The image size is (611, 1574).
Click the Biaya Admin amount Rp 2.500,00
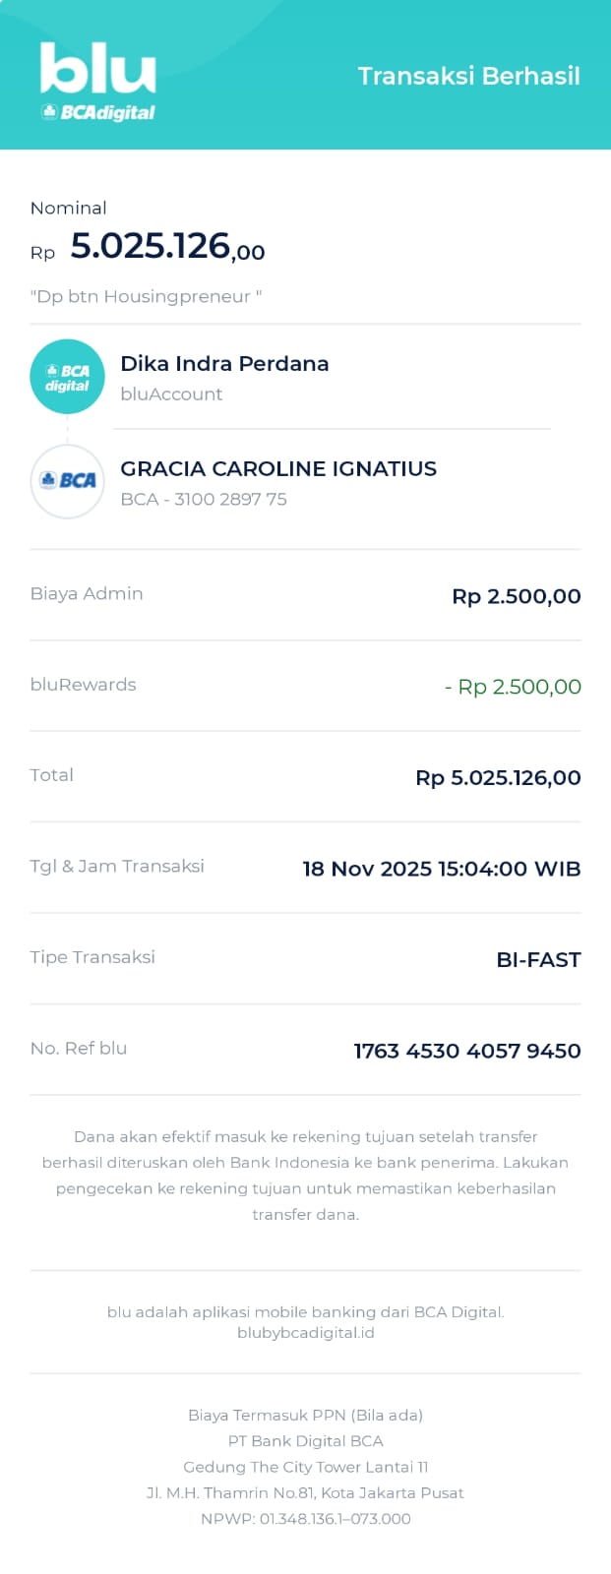(x=516, y=596)
